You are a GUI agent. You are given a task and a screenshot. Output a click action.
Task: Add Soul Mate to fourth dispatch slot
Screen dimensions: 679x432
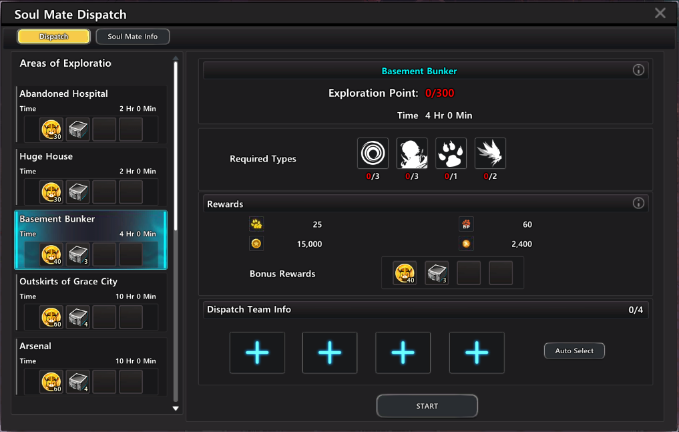coord(477,353)
